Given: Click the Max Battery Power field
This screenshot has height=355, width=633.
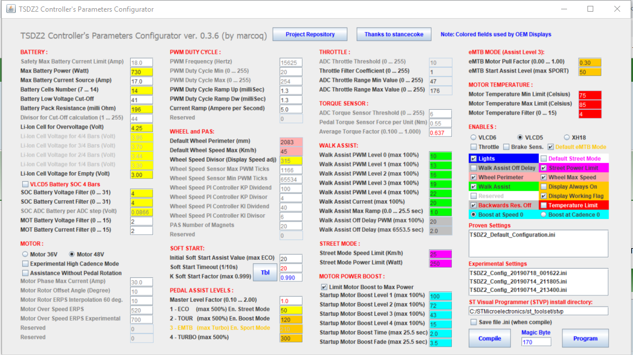Looking at the screenshot, I should tap(142, 72).
